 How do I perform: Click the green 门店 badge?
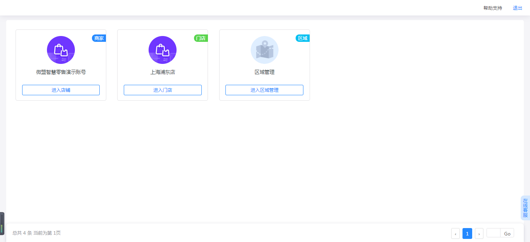coord(201,38)
